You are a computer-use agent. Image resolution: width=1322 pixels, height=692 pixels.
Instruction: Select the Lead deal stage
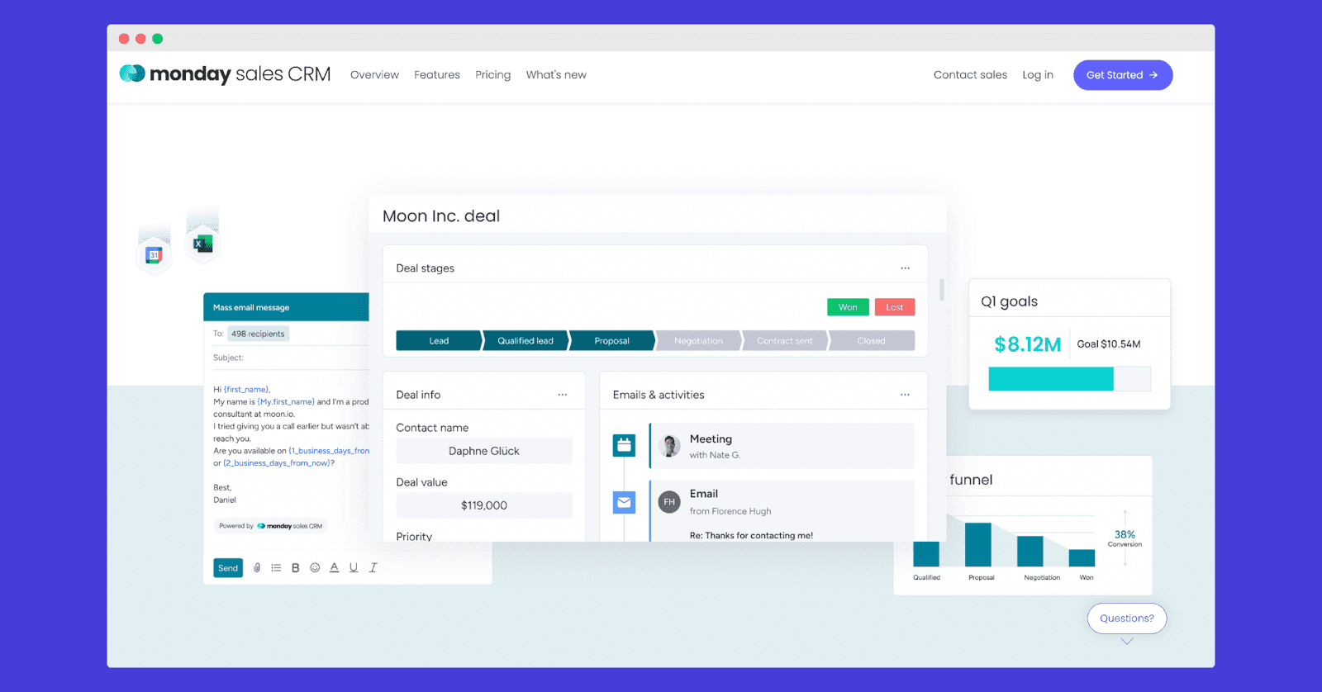click(x=439, y=340)
